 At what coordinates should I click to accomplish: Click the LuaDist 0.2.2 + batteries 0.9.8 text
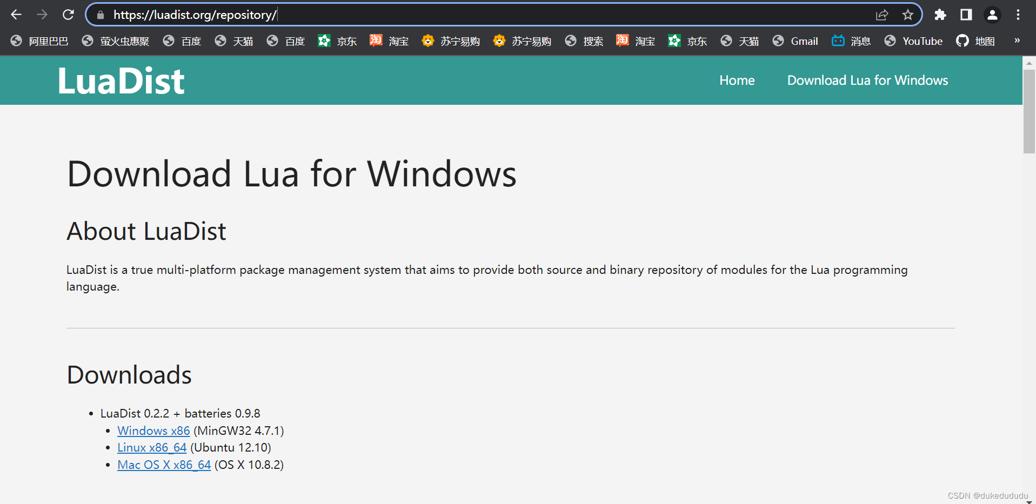[x=181, y=413]
